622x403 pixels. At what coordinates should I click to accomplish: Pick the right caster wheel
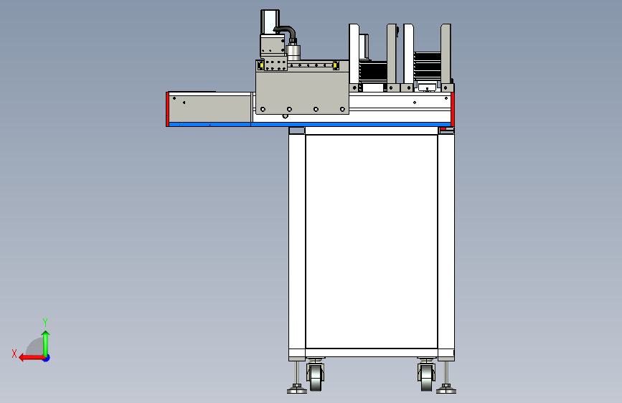[426, 378]
